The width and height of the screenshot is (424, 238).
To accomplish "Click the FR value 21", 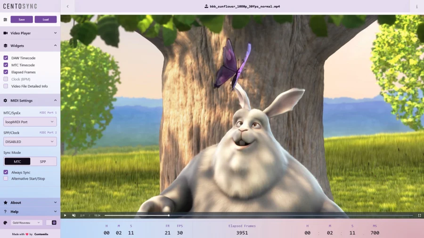I will [168, 233].
